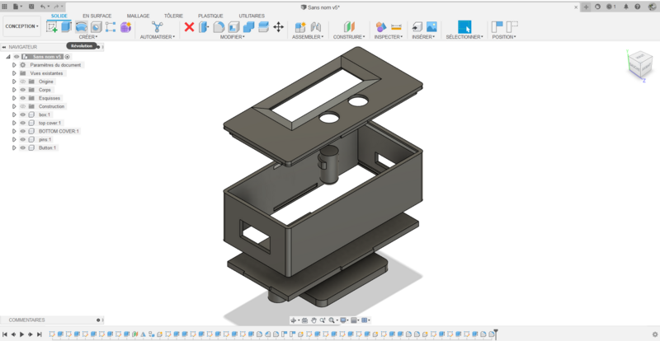
Task: Expand the BOTTOM COVER:1 tree node
Action: point(14,131)
